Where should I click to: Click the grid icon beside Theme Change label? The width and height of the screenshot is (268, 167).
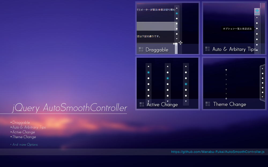tap(208, 104)
